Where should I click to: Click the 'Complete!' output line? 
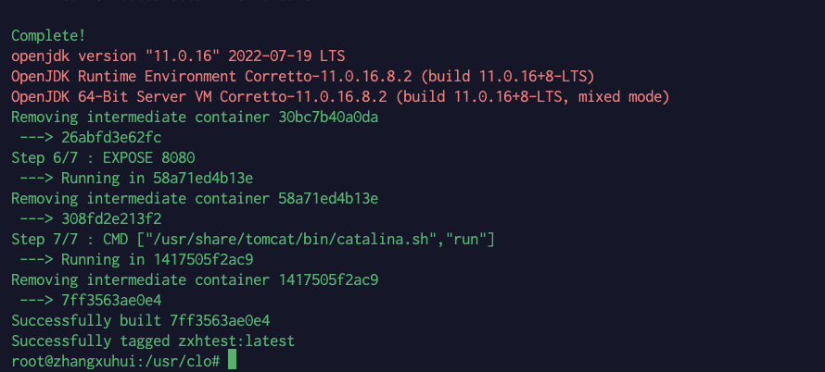pos(48,36)
